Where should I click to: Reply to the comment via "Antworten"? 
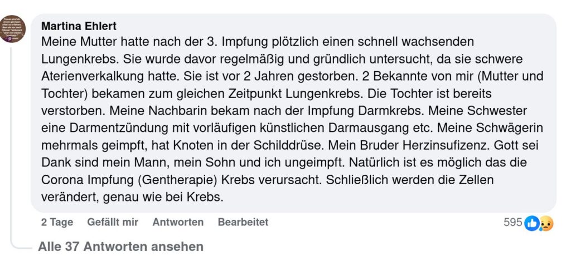(178, 222)
